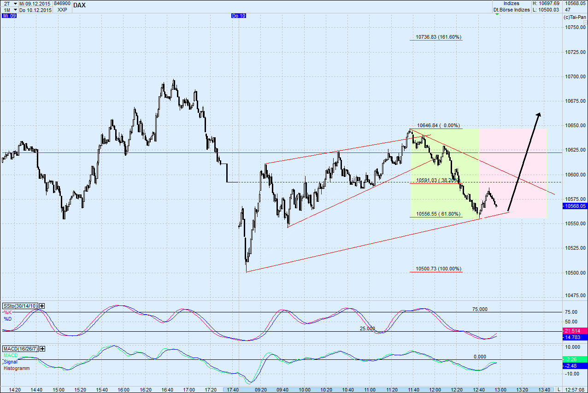
Task: Select the SSto(30/14/10) indicator label
Action: 20,305
